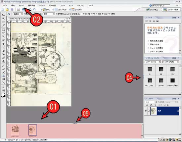Toggle the フォトエリア bin in status bar

11,140
